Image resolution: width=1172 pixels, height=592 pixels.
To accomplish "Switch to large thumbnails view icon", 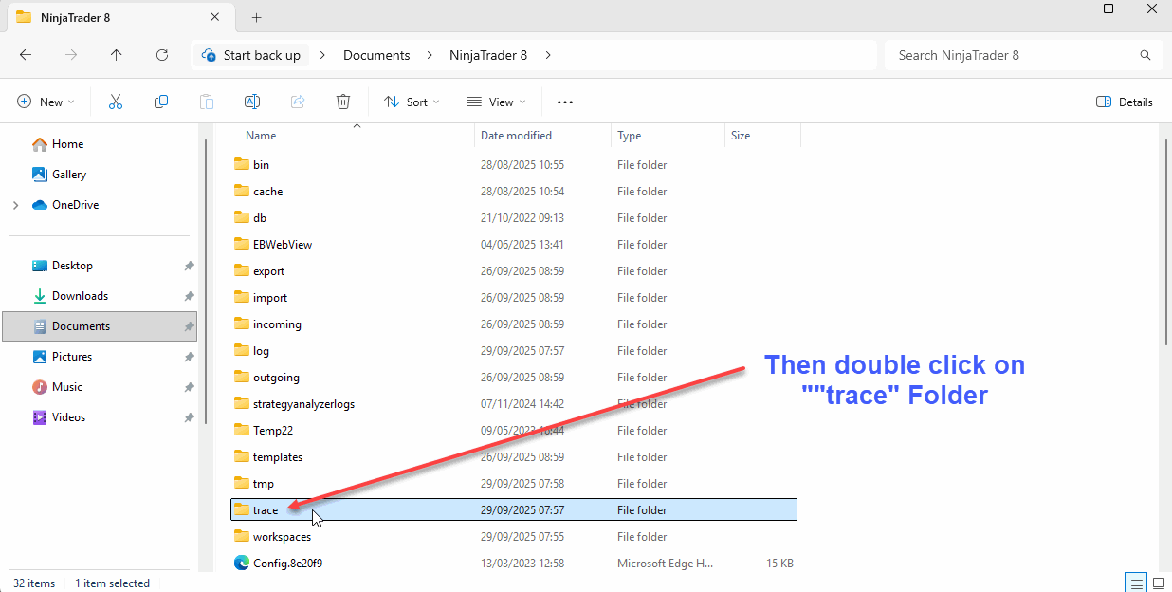I will pos(1159,582).
